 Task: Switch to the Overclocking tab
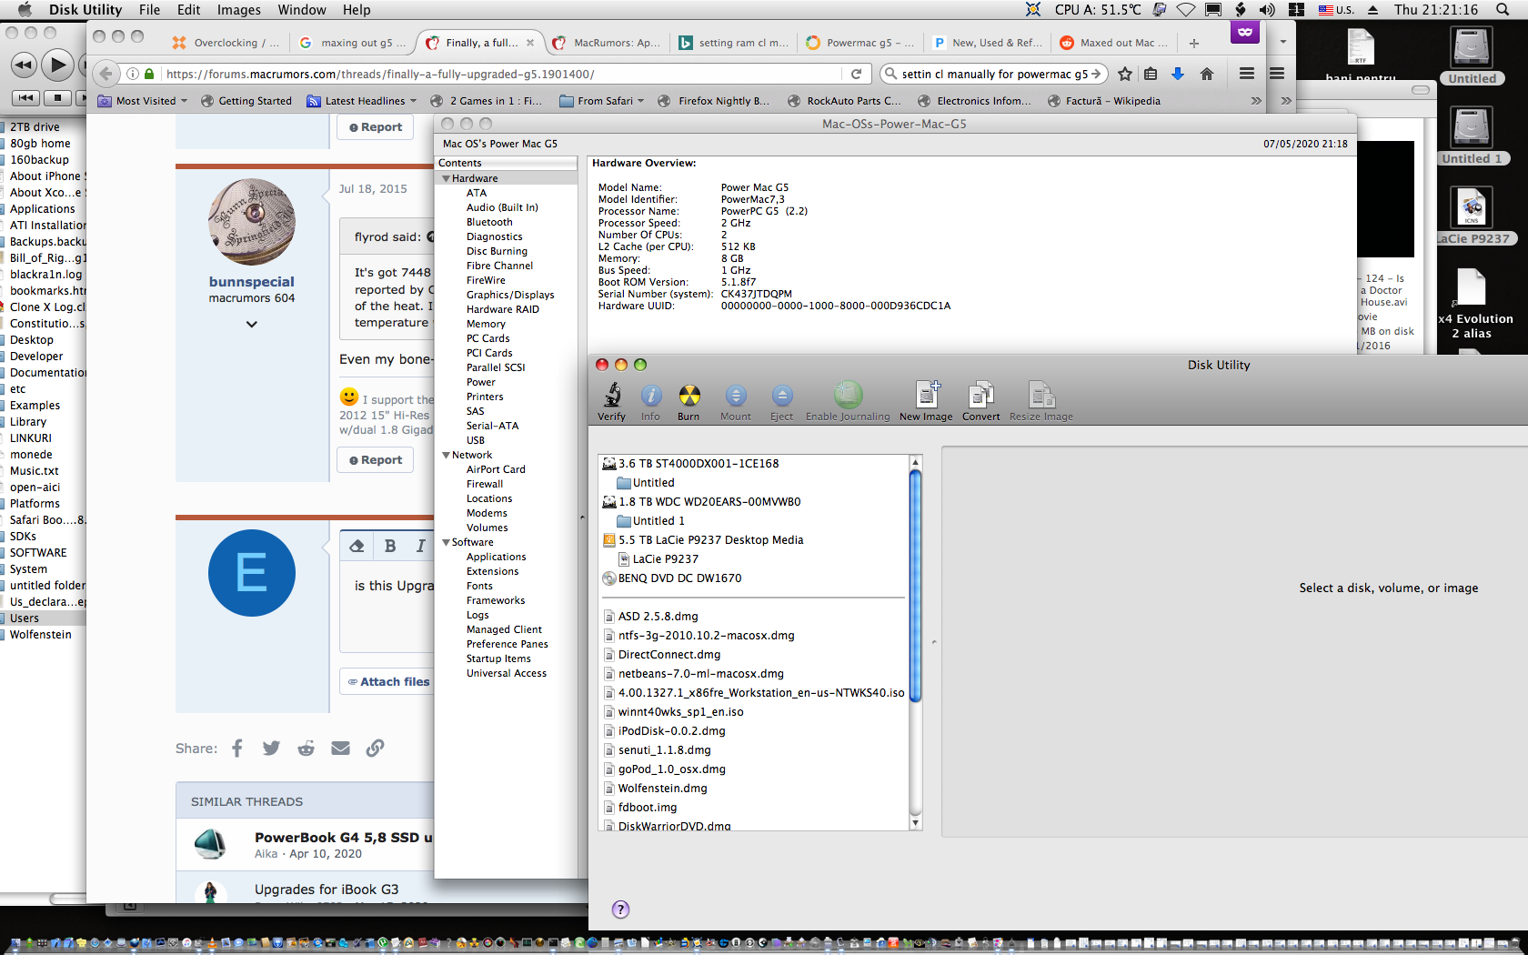[227, 43]
